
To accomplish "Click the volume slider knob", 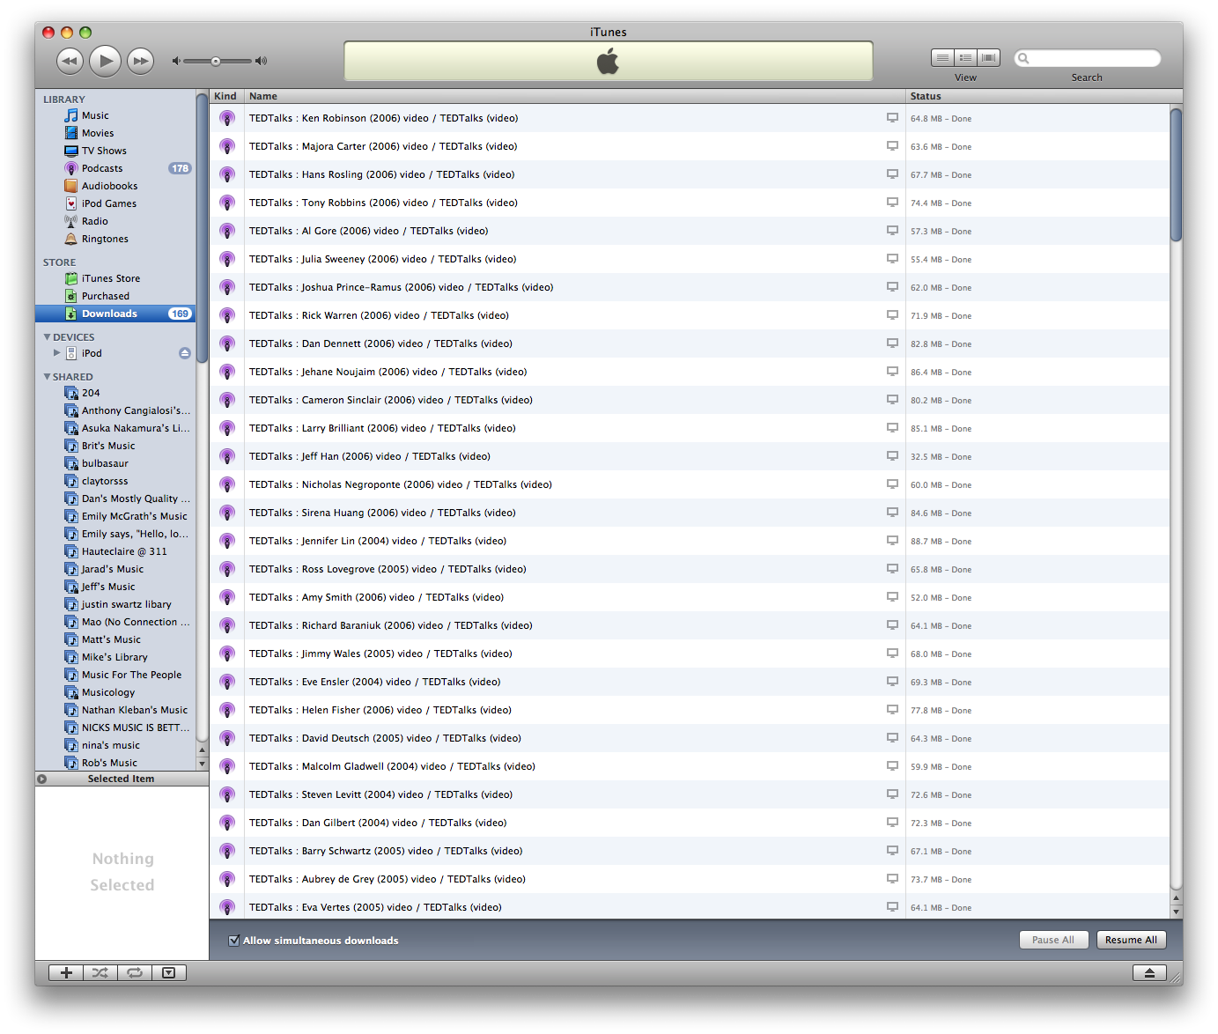I will click(216, 62).
